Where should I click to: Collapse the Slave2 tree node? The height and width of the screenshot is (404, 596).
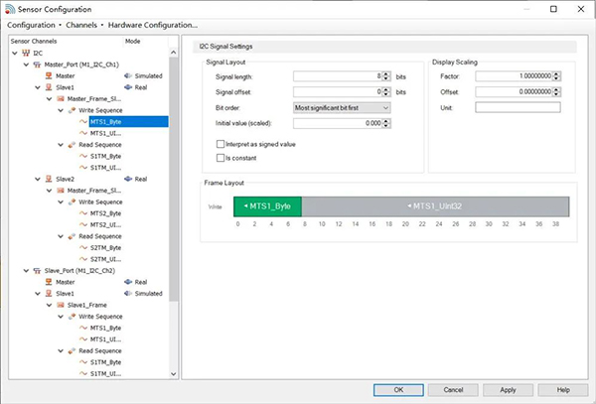click(x=38, y=179)
